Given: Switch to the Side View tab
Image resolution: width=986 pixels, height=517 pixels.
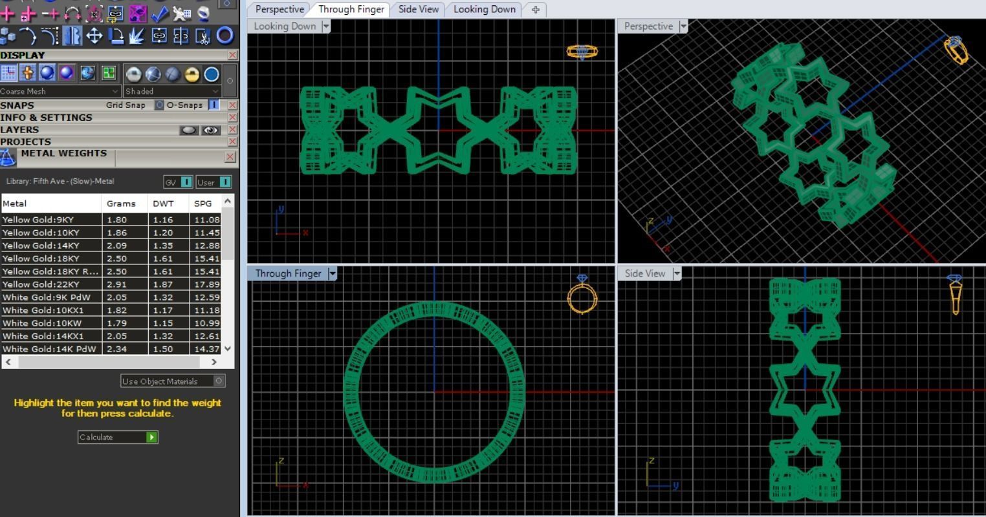Looking at the screenshot, I should (418, 9).
